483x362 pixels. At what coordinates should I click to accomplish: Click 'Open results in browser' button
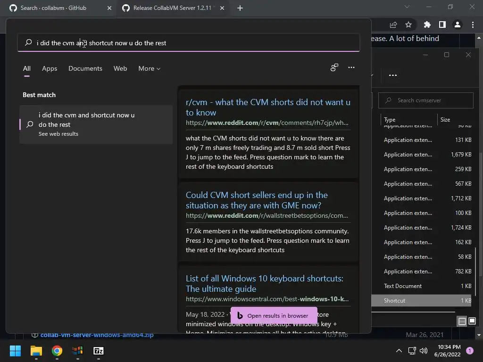click(x=274, y=315)
